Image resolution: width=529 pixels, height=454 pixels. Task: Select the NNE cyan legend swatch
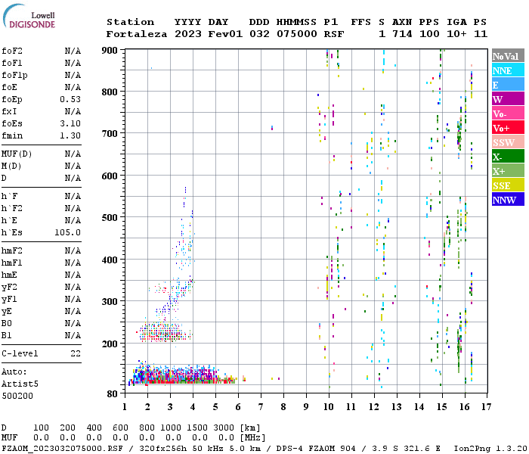[x=508, y=70]
